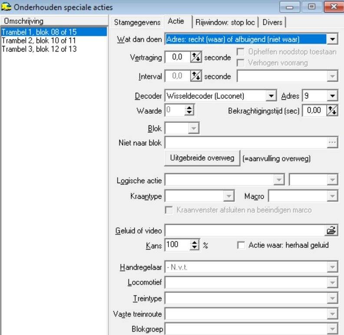Click the Interval up/down stepper icon
The image size is (344, 335).
click(x=196, y=76)
